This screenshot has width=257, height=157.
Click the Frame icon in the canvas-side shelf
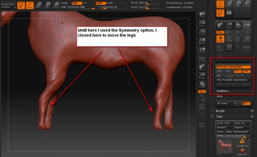pyautogui.click(x=202, y=107)
